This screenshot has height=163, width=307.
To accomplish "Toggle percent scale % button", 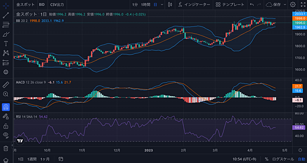I will pyautogui.click(x=266, y=159).
